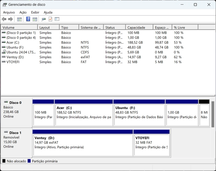
Task: Sort by the Capacidade column header
Action: [x=139, y=28]
